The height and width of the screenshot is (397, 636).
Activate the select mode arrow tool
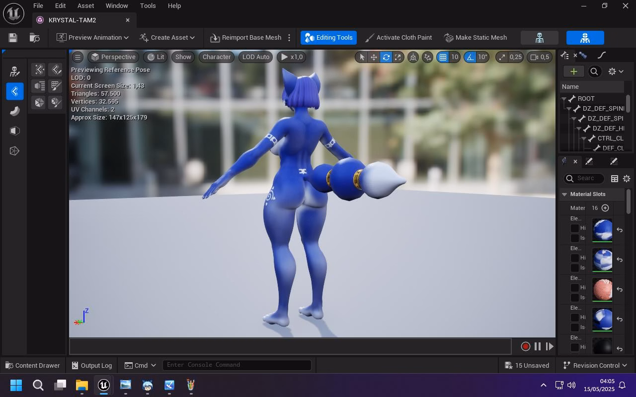pos(362,57)
